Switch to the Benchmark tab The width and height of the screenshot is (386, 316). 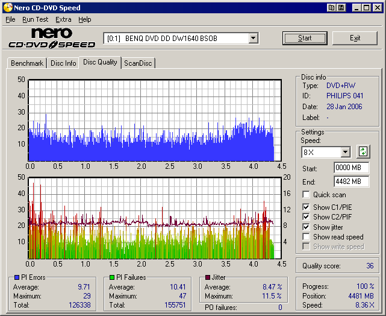pos(27,63)
